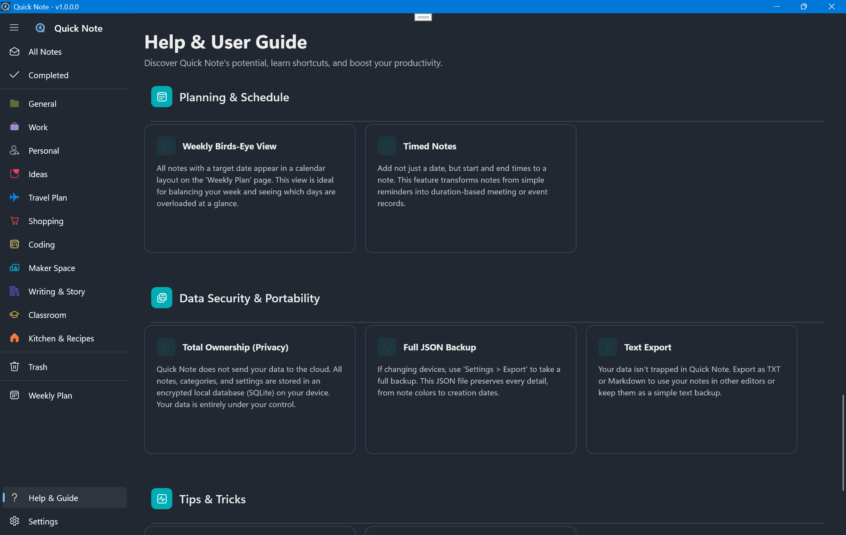Select the Ideas heart icon
The width and height of the screenshot is (846, 535).
pos(14,174)
